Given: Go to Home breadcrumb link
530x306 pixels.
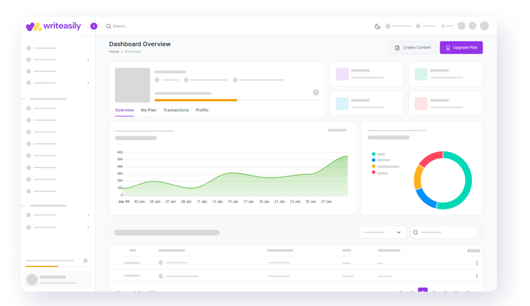Looking at the screenshot, I should pos(114,52).
